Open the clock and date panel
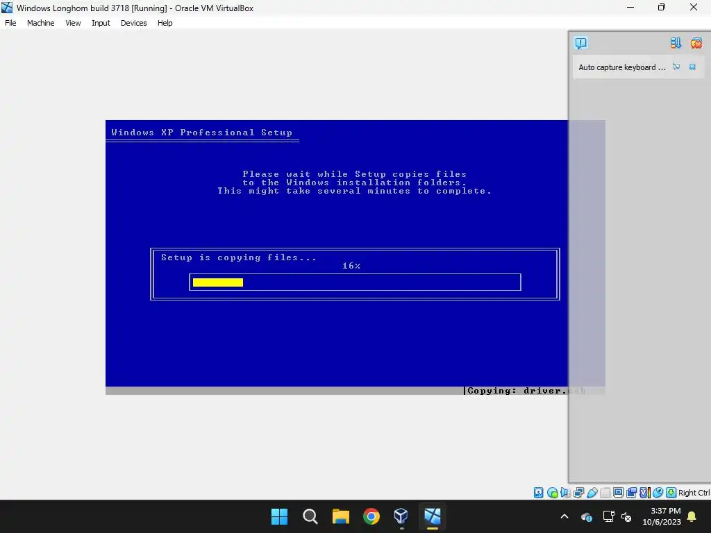Screen dimensions: 711x533 [x=662, y=516]
